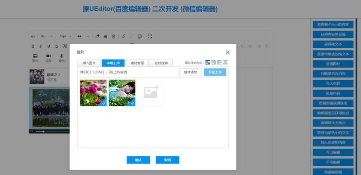361x175 pixels.
Task: Select the format painter brush icon
Action: [x=106, y=36]
